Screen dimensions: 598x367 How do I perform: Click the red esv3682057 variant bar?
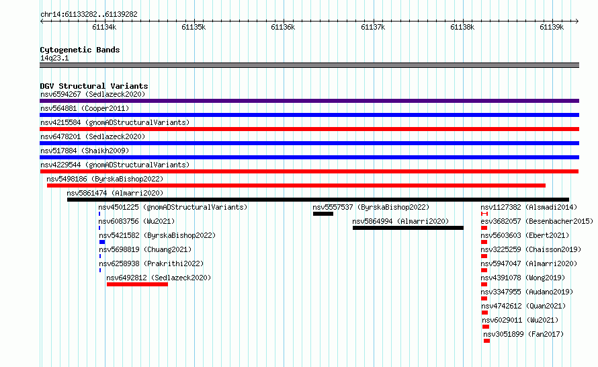[484, 228]
